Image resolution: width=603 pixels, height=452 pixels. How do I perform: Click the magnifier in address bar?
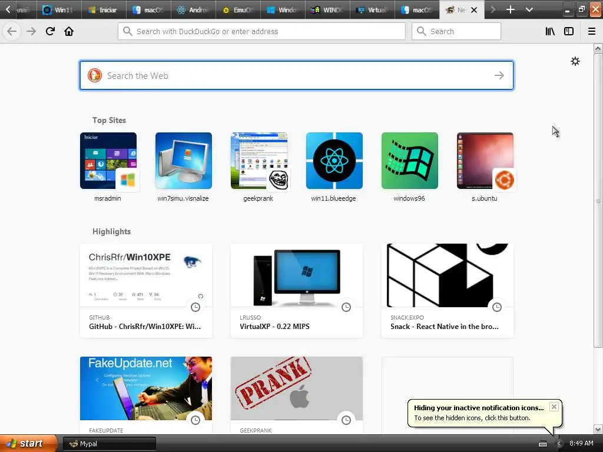point(128,31)
